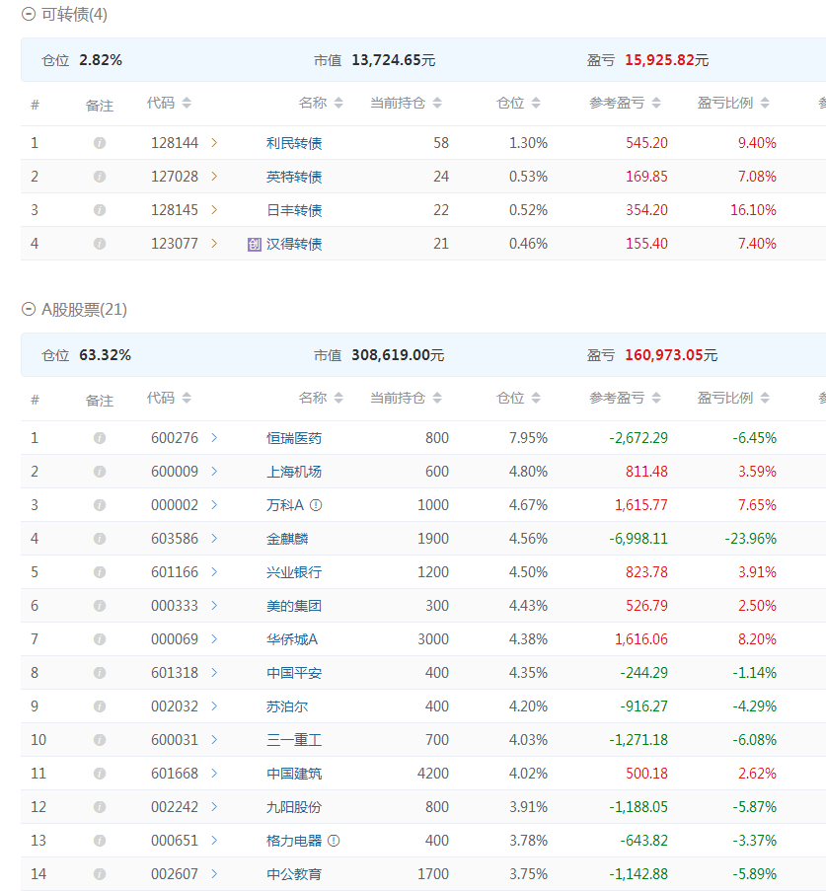Expand the arrow next to code 600276
826x891 pixels.
coord(214,438)
